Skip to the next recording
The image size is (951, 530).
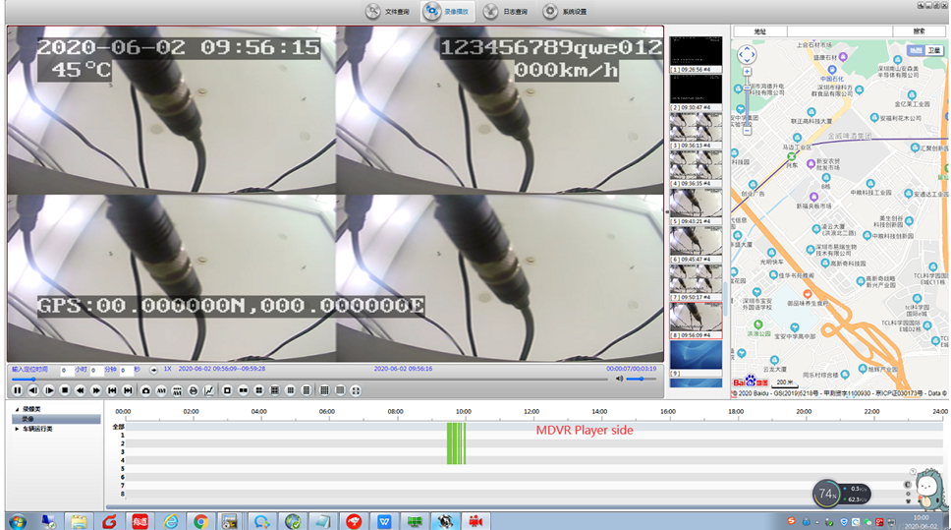128,390
